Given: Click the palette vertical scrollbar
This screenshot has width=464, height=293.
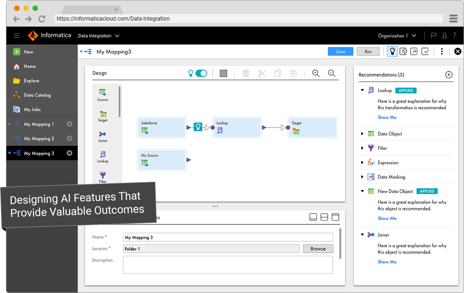Looking at the screenshot, I should (120, 102).
